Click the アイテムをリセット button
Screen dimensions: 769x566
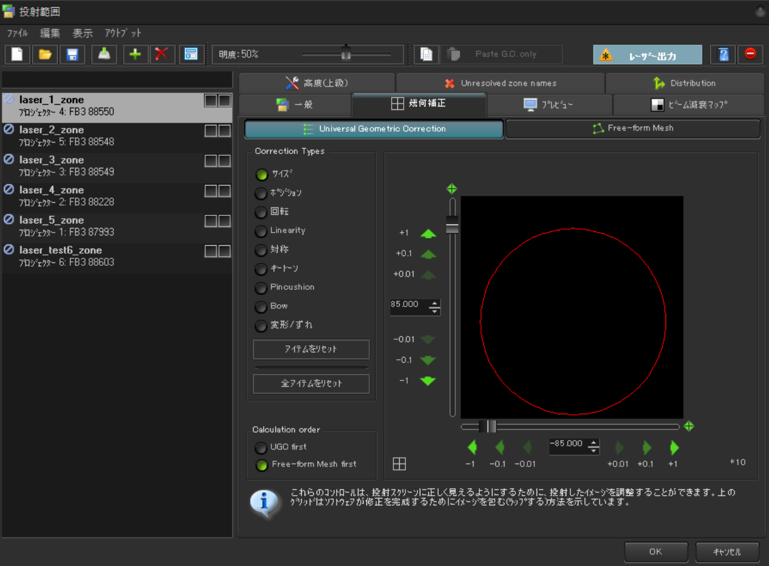coord(311,349)
